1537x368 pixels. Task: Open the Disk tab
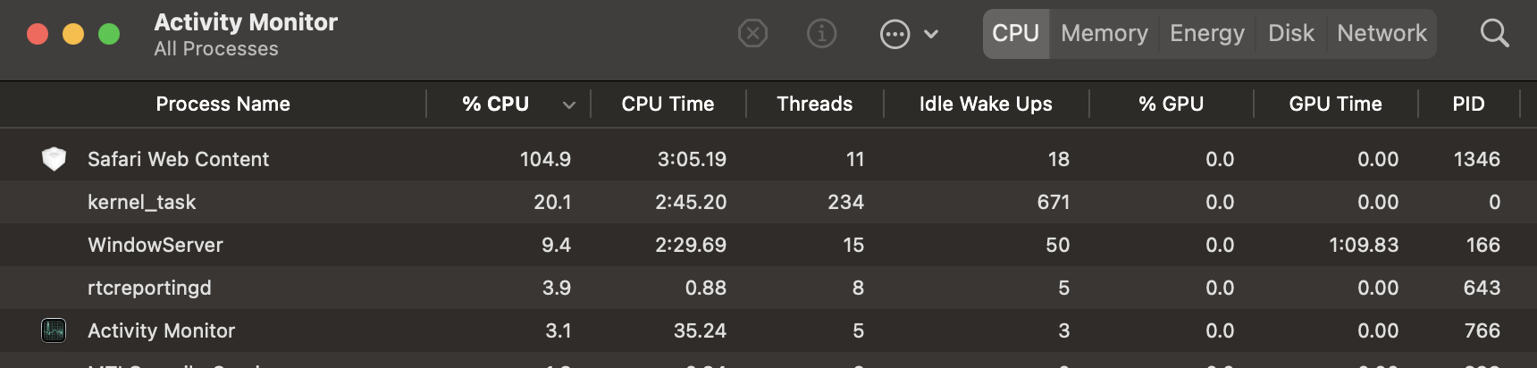pos(1290,34)
